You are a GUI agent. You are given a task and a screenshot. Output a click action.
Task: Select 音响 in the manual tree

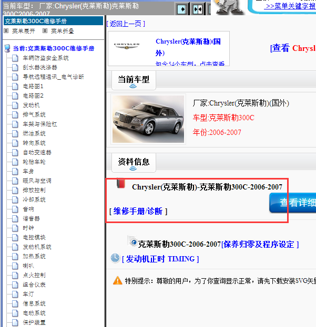click(28, 209)
